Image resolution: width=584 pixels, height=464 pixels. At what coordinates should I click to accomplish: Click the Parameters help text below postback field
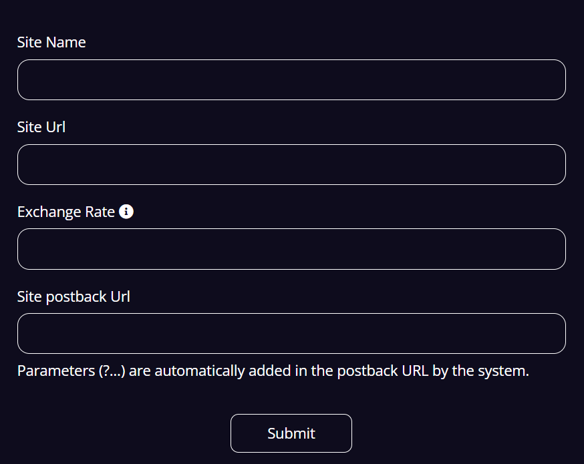(x=273, y=371)
